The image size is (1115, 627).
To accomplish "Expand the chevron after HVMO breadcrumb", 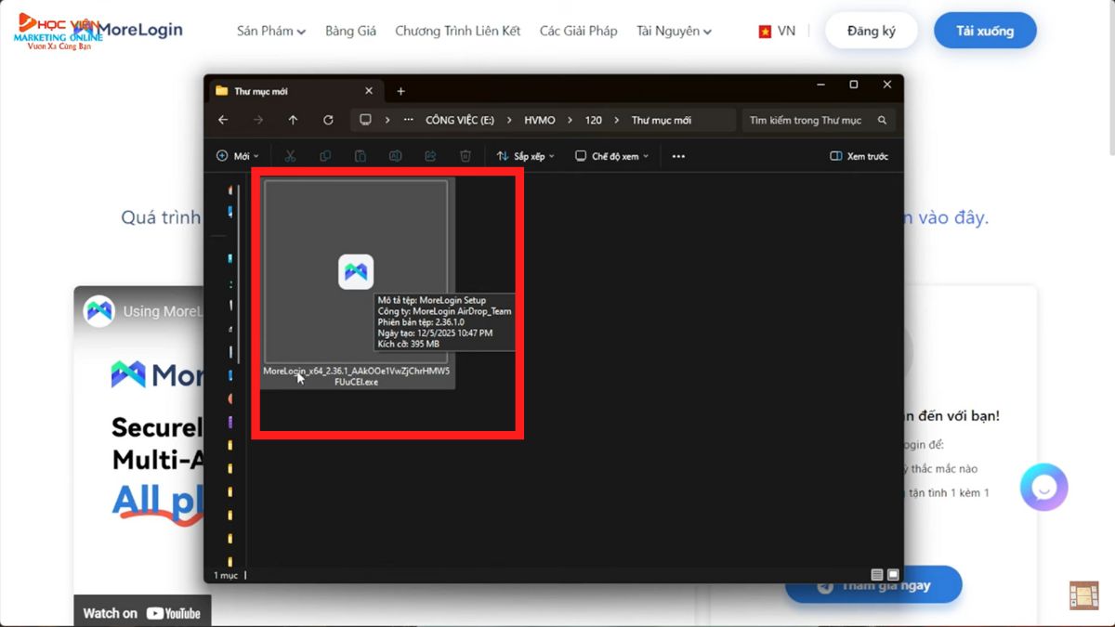I will pyautogui.click(x=571, y=120).
